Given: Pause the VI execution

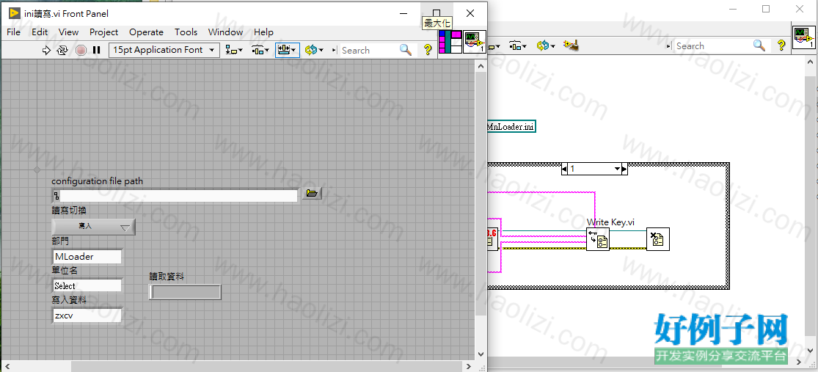Looking at the screenshot, I should click(x=97, y=50).
